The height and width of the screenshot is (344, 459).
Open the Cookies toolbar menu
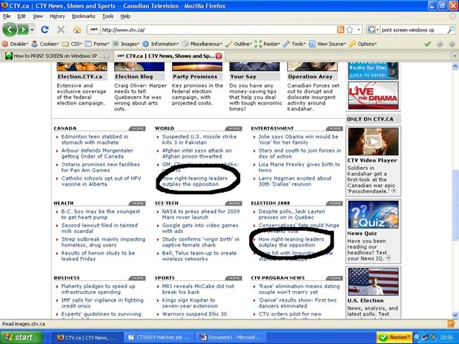(45, 44)
